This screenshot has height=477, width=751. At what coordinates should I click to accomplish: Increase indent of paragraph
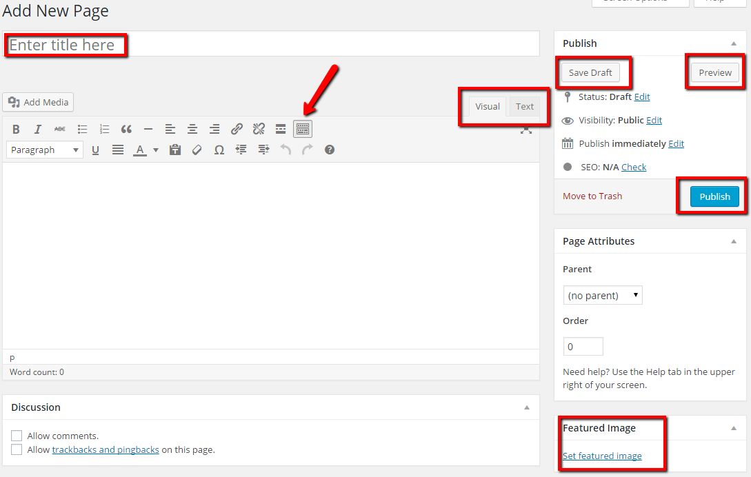pos(263,150)
